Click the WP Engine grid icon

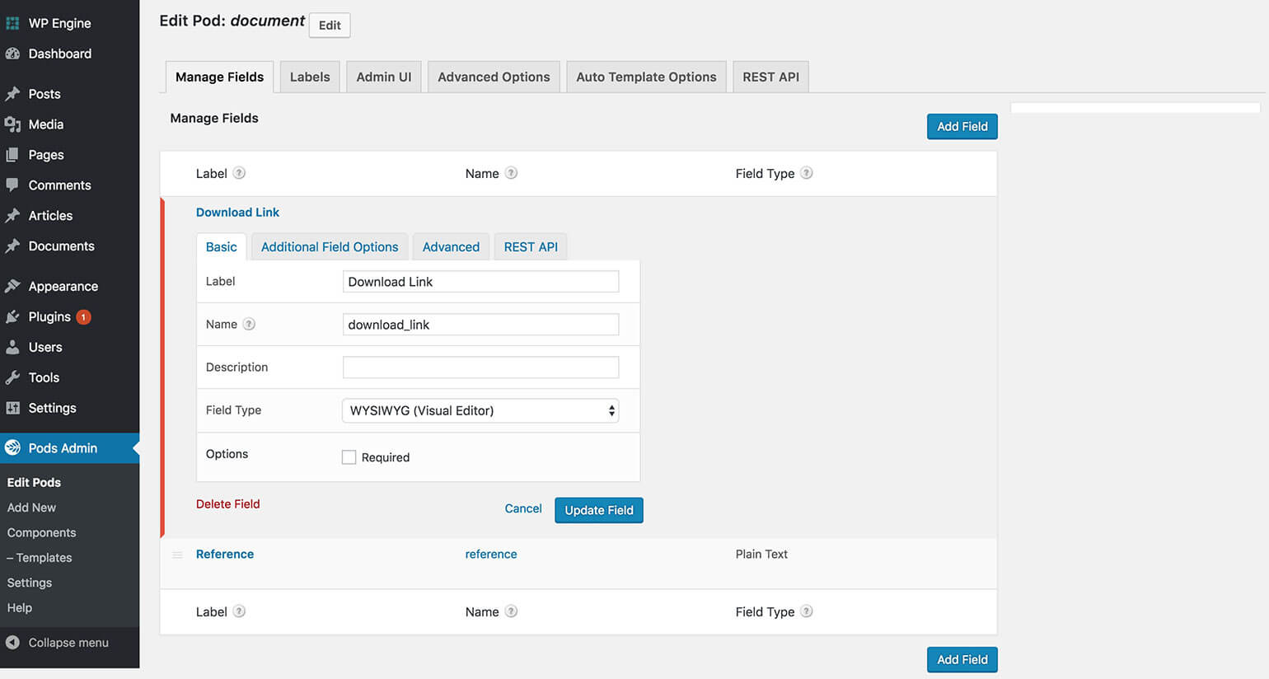tap(12, 23)
